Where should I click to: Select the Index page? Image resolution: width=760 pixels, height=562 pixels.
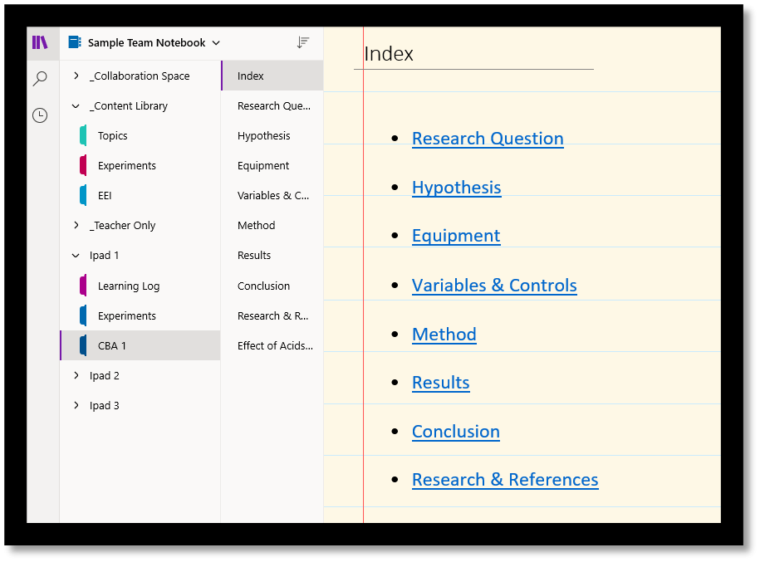(x=272, y=76)
